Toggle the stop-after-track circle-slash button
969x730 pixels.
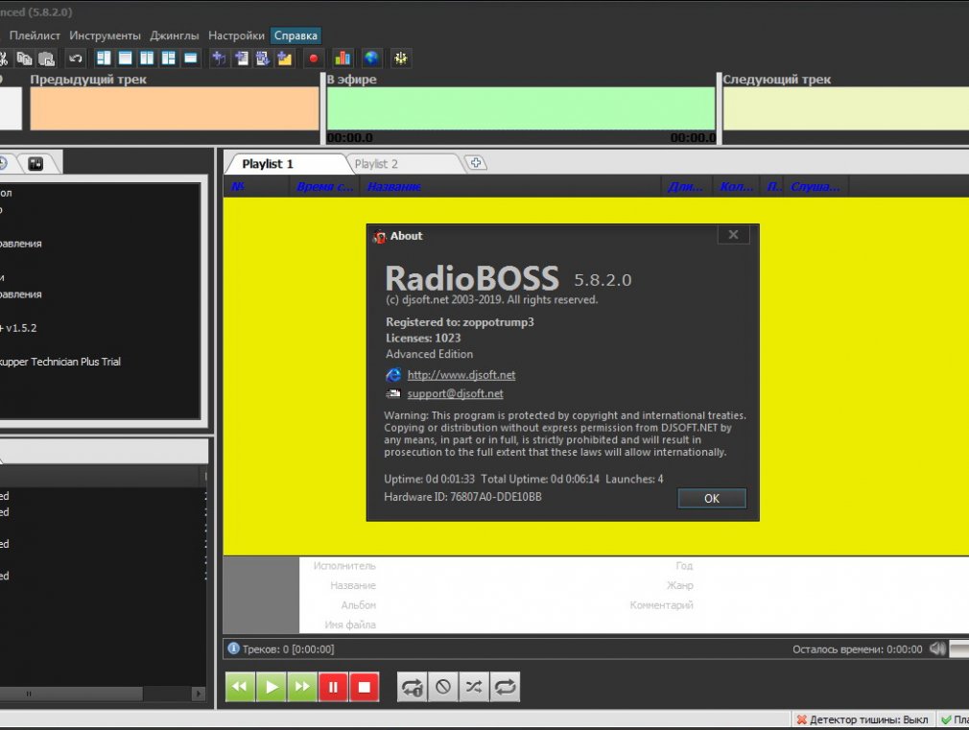(x=443, y=687)
